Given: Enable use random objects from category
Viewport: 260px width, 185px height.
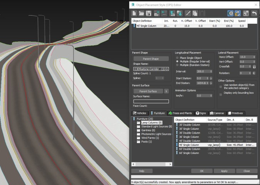Looking at the screenshot, I should pyautogui.click(x=221, y=86).
